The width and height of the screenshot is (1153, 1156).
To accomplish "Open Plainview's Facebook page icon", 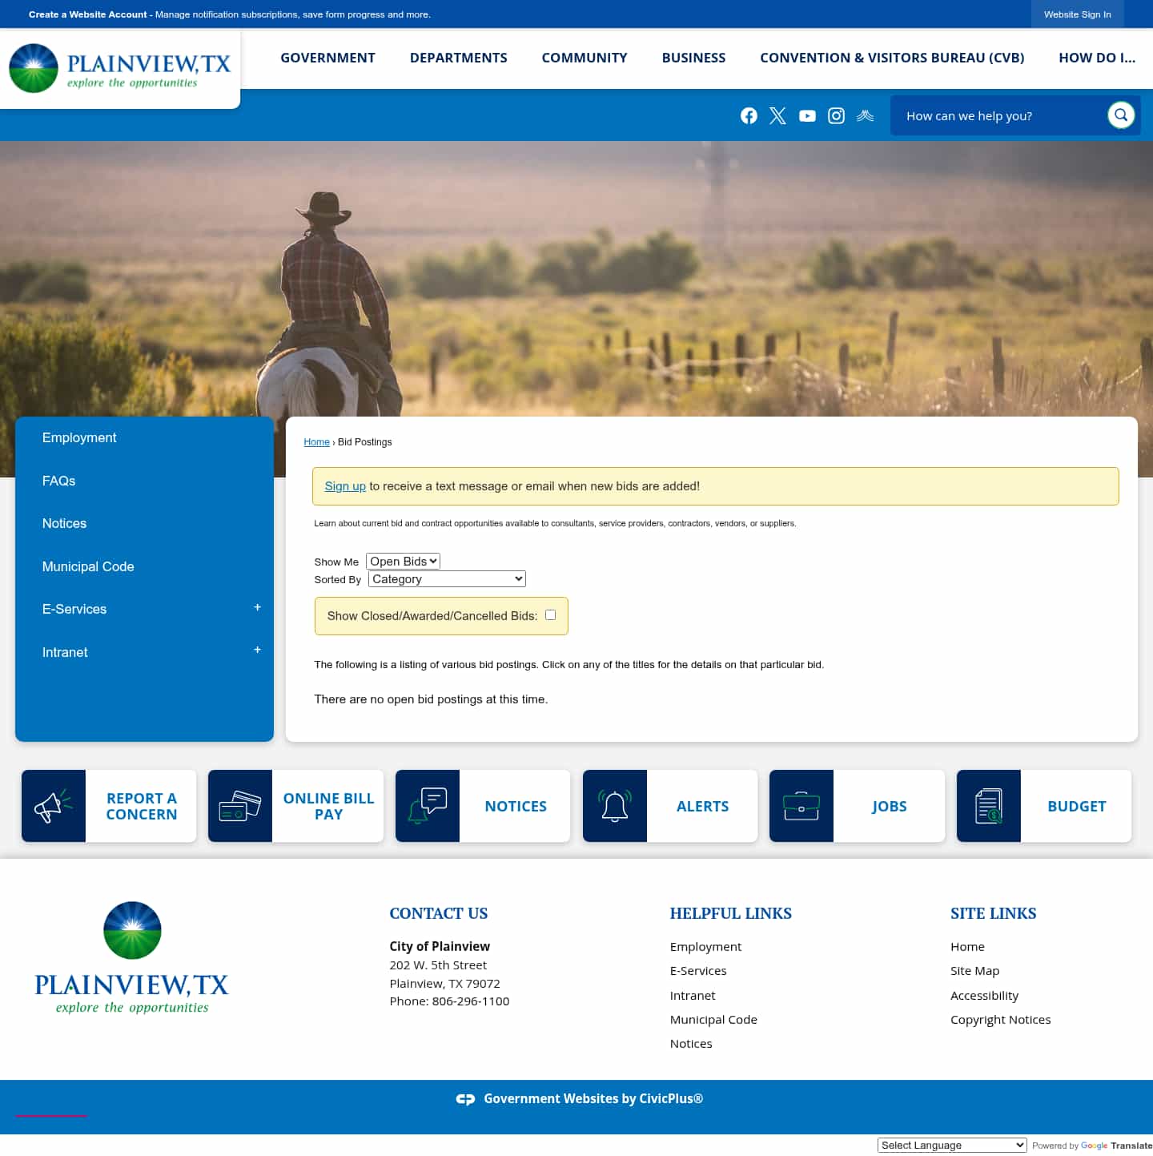I will click(x=748, y=115).
